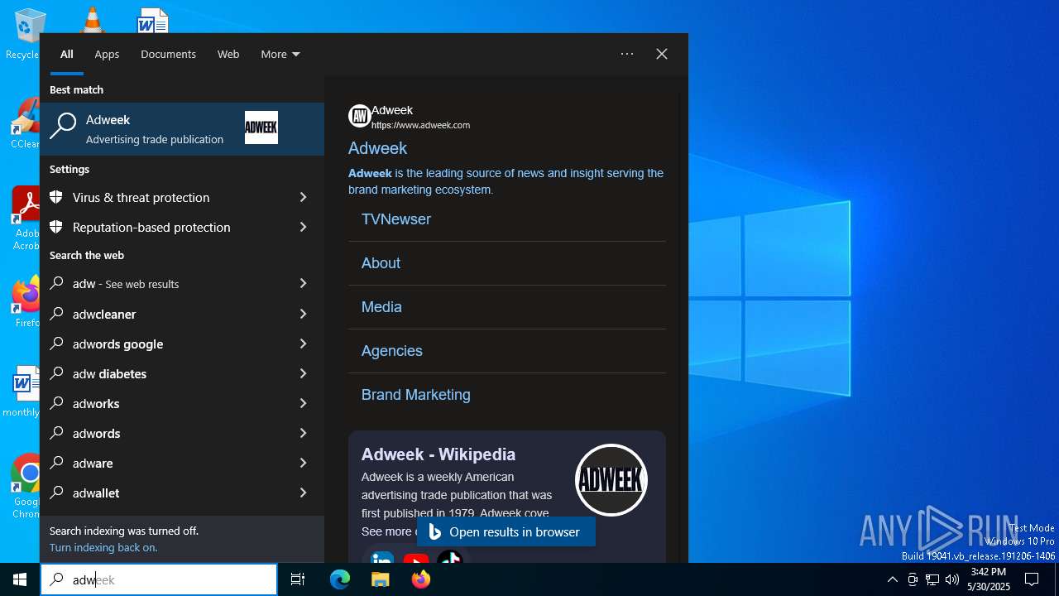Open the Agencies link
This screenshot has height=596, width=1059.
[x=392, y=351]
